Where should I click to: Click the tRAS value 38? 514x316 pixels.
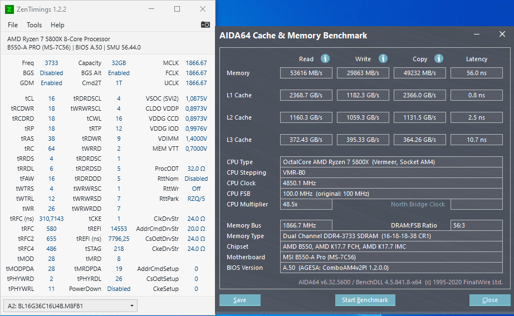tap(51, 139)
